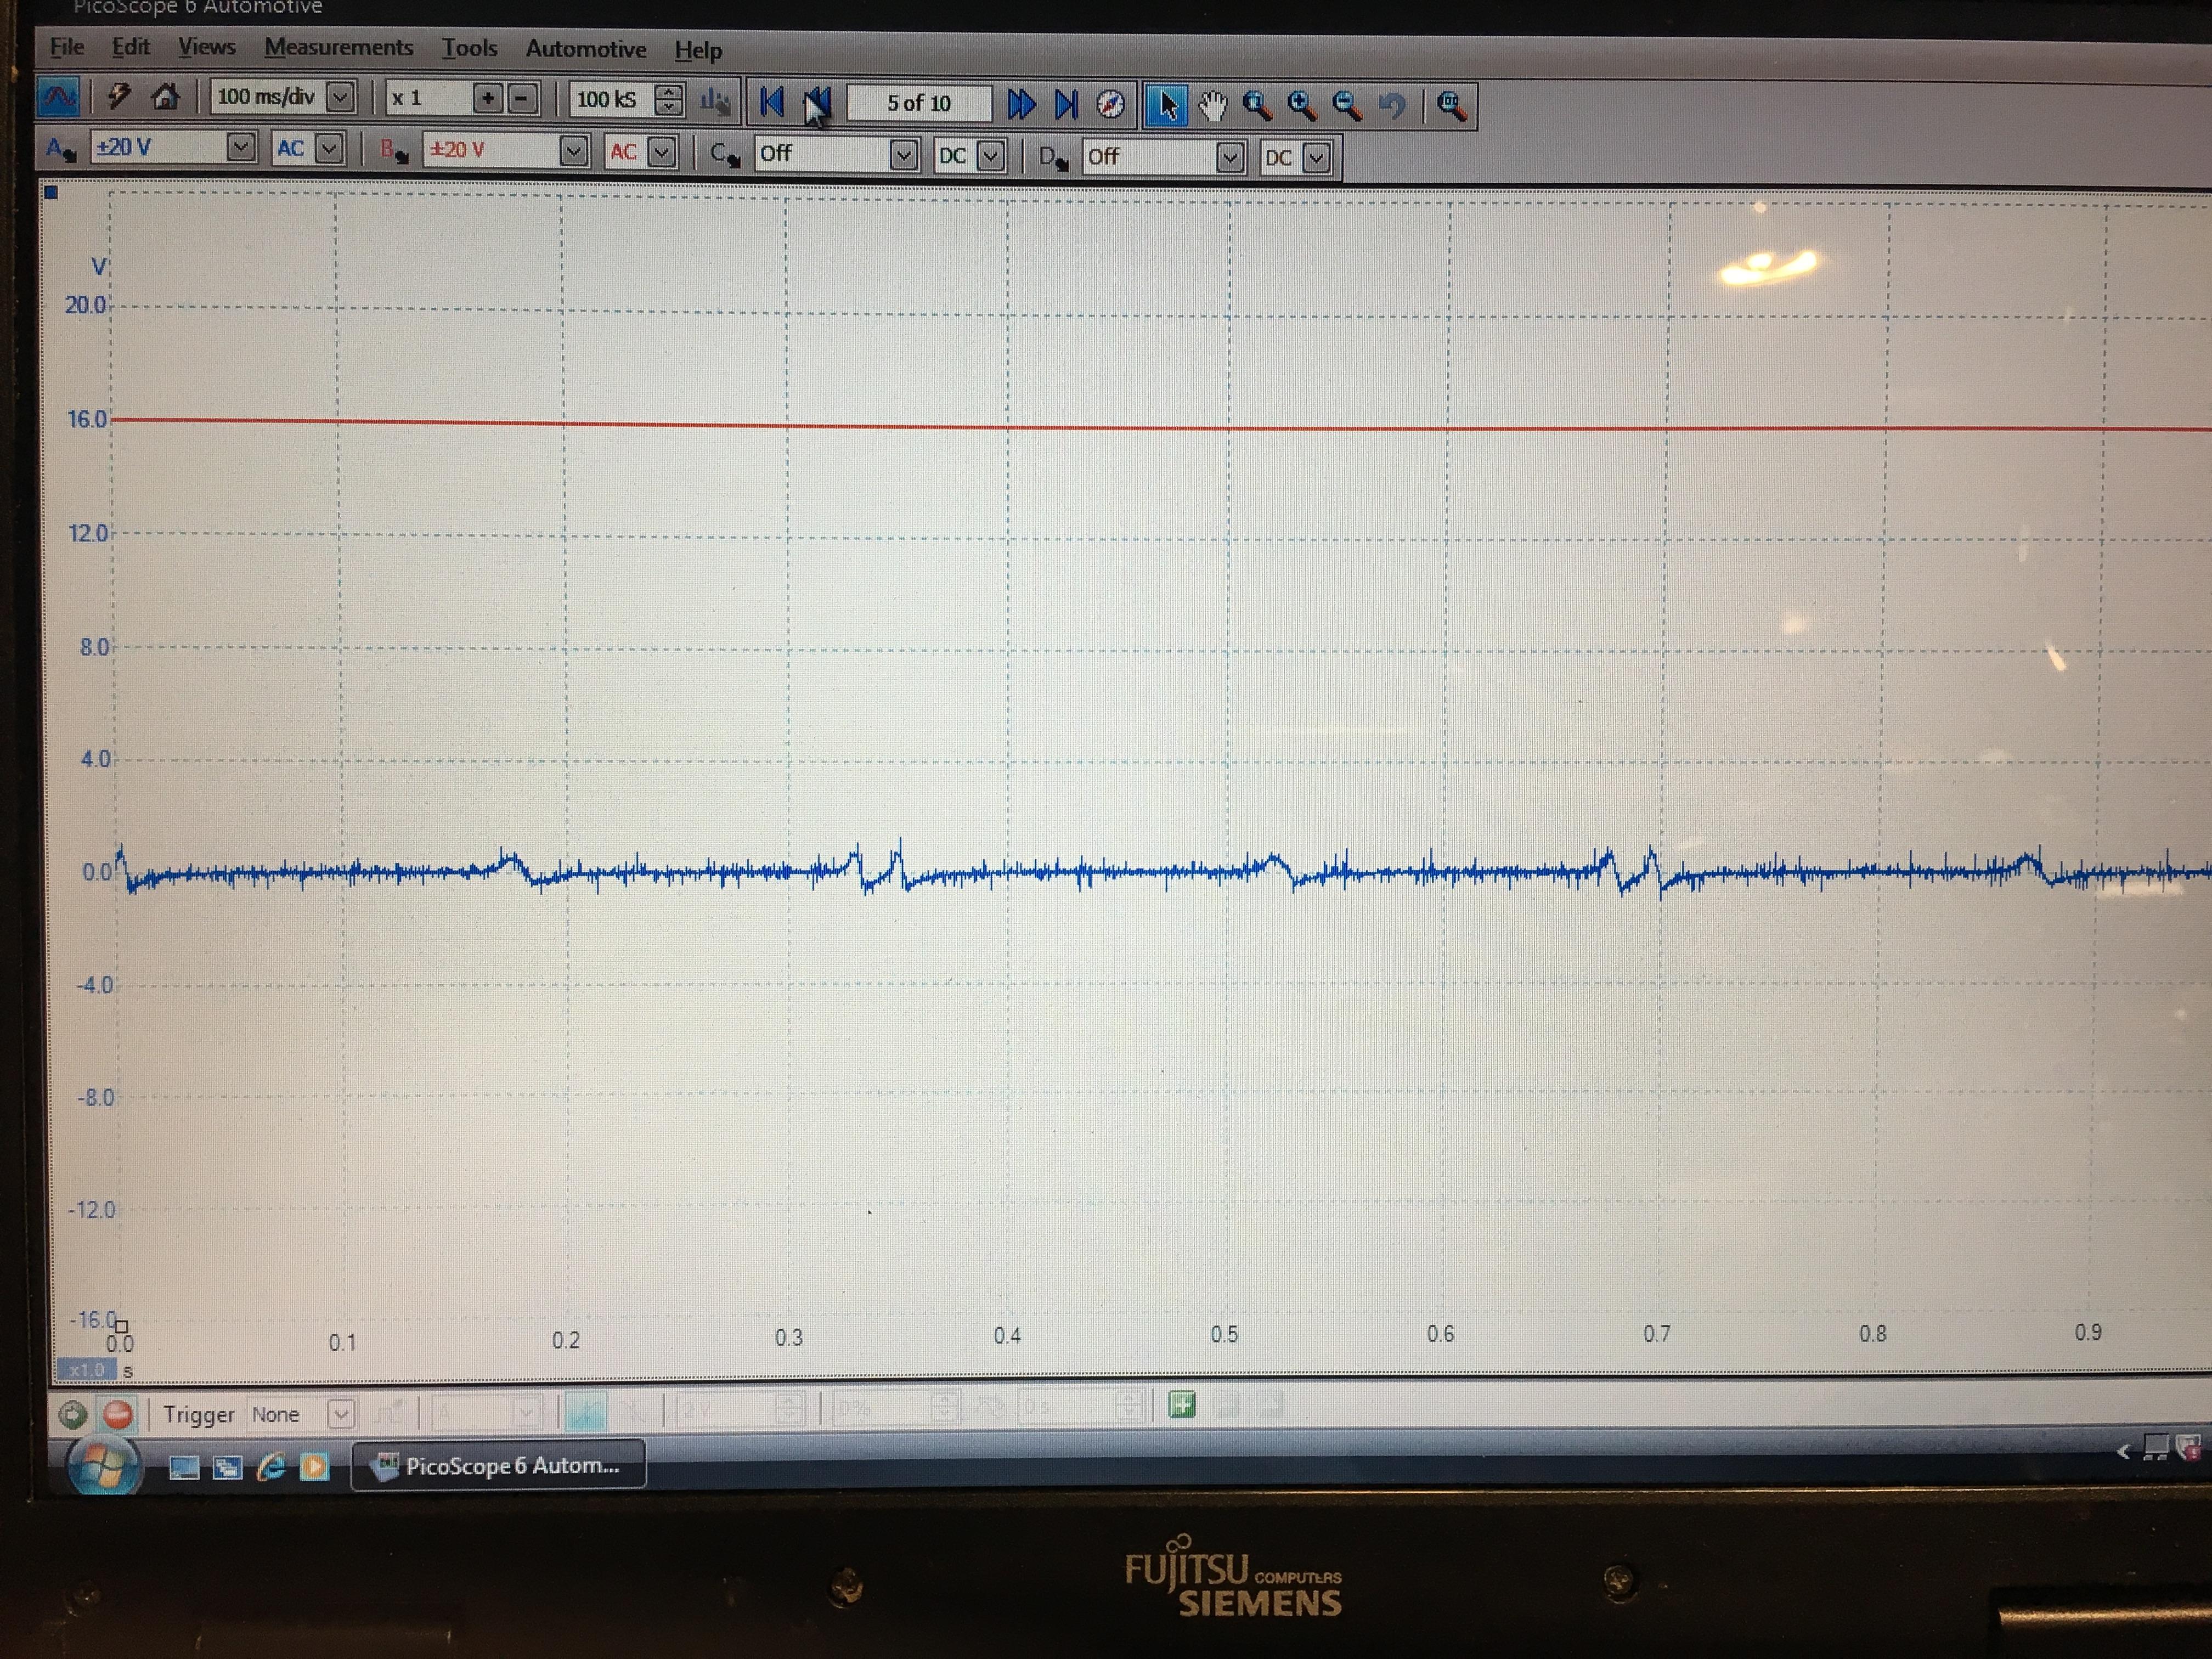Add a measurement with green plus icon

(x=1182, y=1405)
